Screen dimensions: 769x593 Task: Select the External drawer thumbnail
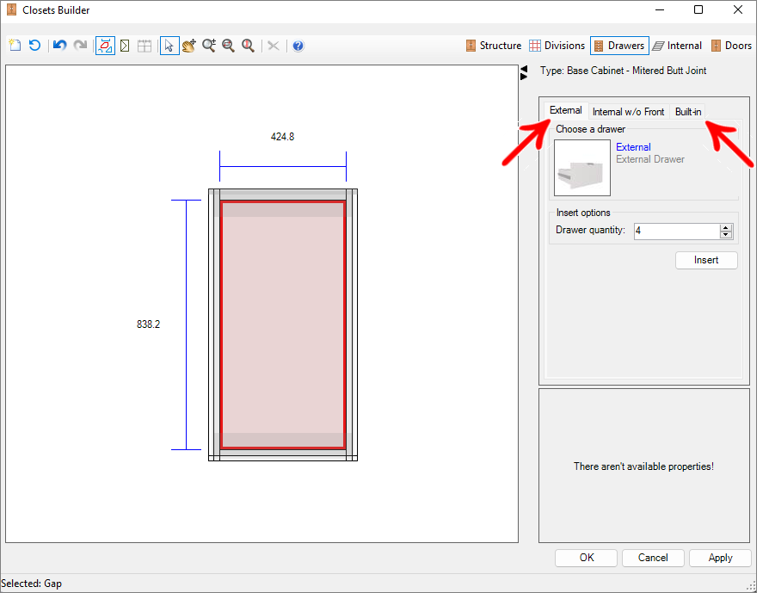point(582,168)
